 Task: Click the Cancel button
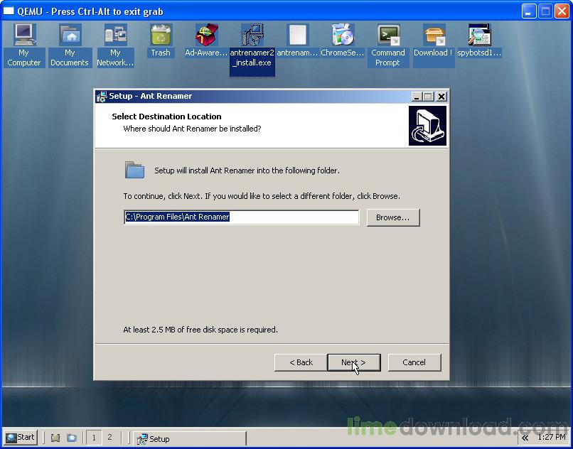(414, 362)
